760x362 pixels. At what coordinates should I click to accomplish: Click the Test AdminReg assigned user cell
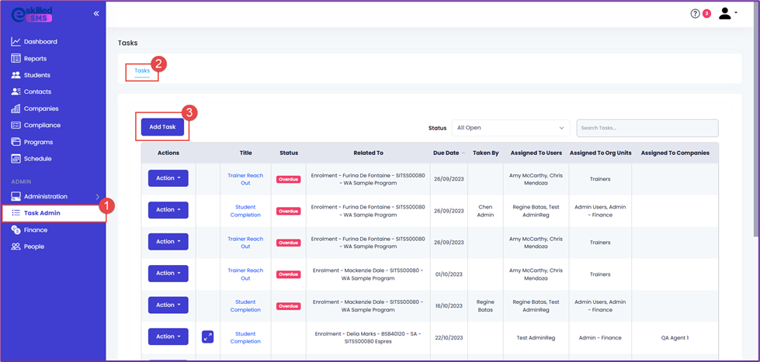click(x=536, y=338)
